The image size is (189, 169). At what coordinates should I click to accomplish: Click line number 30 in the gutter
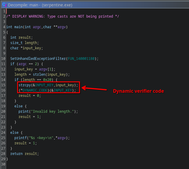pos(4,164)
